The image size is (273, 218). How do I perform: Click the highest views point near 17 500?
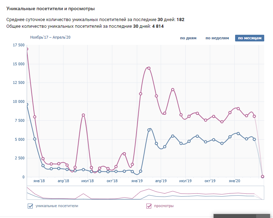[27, 49]
